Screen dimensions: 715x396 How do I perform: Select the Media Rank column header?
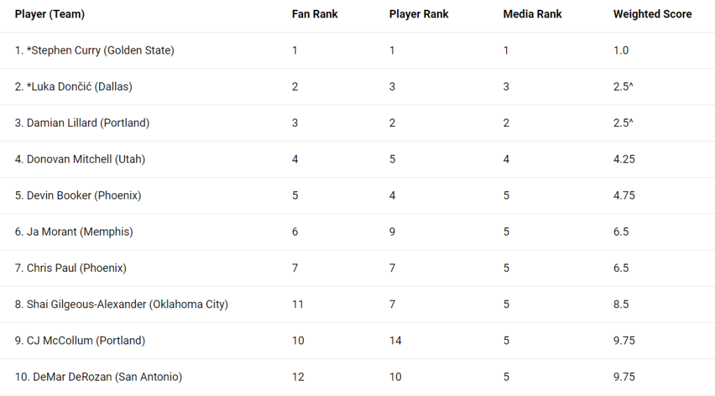pos(532,14)
